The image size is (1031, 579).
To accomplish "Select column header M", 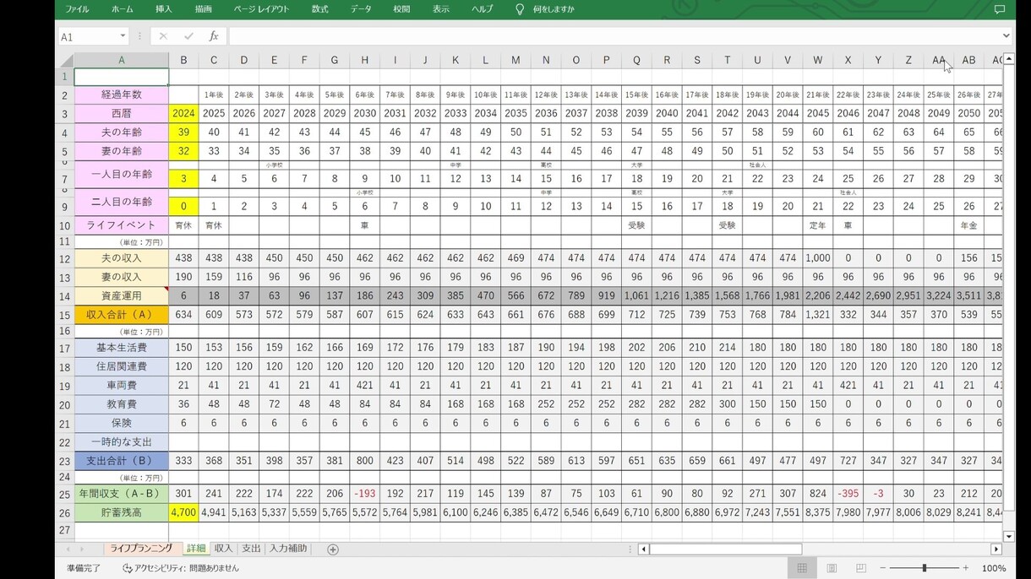I will tap(515, 60).
